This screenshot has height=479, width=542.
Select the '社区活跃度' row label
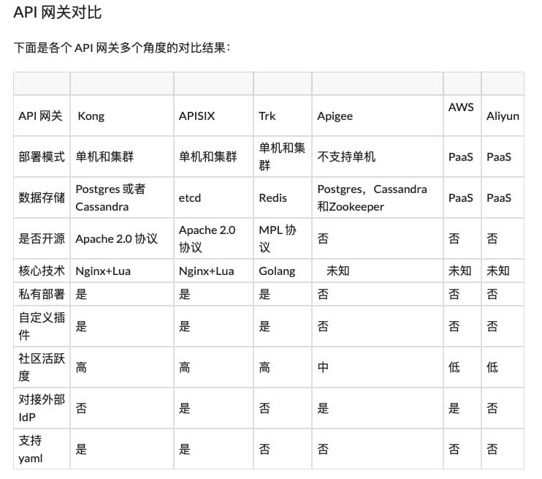(42, 367)
